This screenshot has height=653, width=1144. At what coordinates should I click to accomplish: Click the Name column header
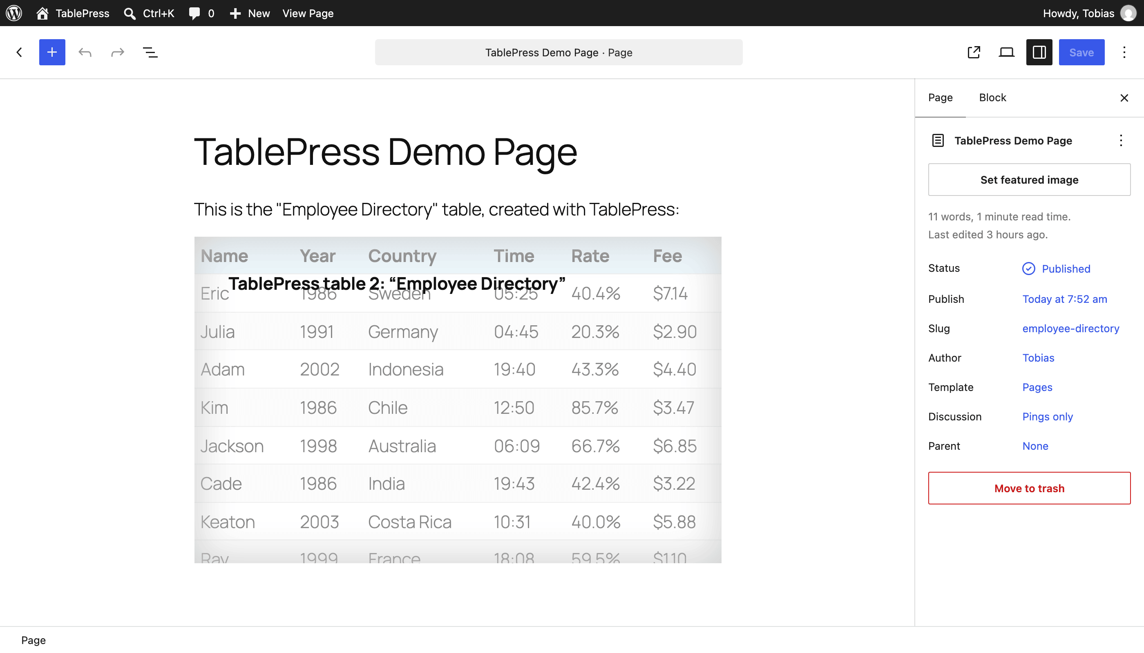224,255
